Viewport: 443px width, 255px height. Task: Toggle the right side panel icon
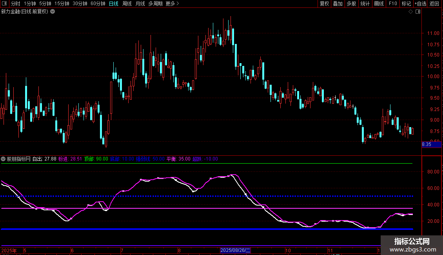[x=418, y=12]
